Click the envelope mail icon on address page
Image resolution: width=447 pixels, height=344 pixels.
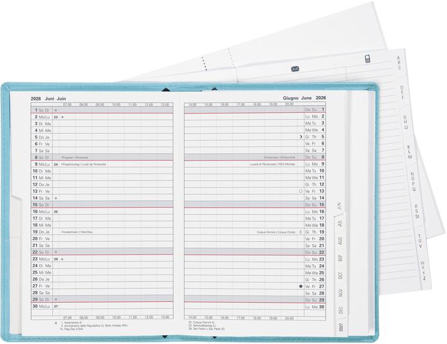point(294,69)
